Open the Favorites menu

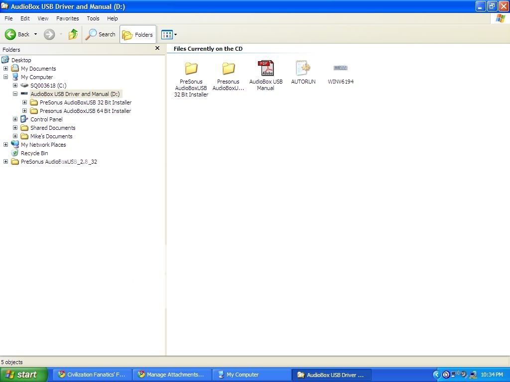click(x=68, y=18)
